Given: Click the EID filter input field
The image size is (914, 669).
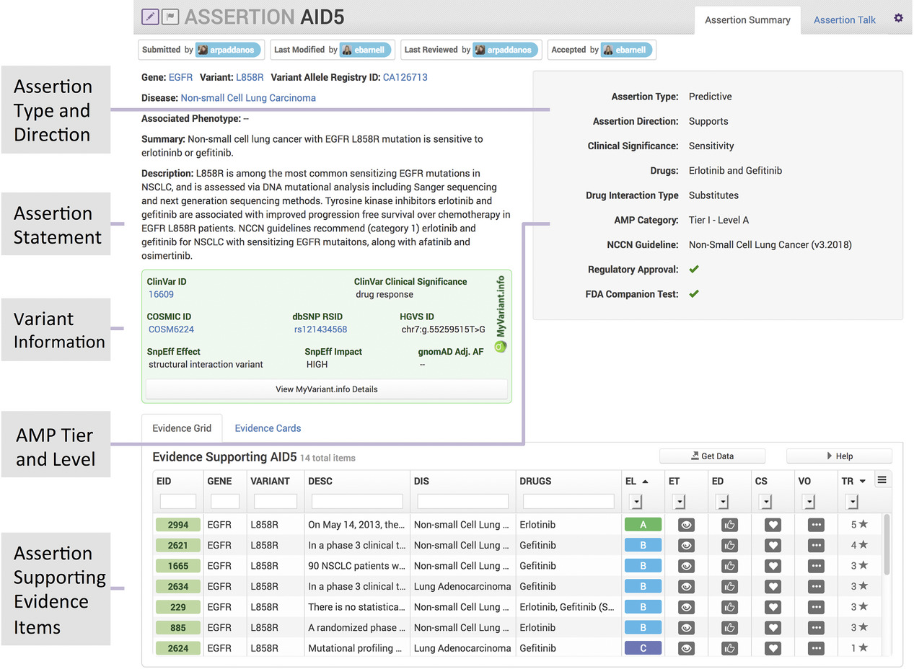Looking at the screenshot, I should (178, 502).
